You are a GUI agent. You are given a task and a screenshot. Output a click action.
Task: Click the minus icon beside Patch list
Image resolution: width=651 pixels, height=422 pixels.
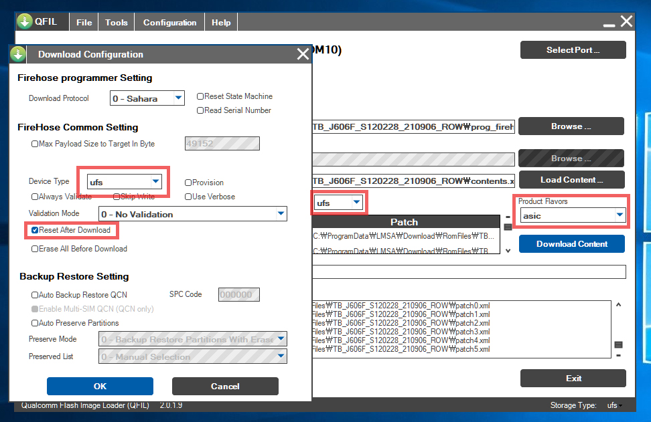click(x=508, y=217)
